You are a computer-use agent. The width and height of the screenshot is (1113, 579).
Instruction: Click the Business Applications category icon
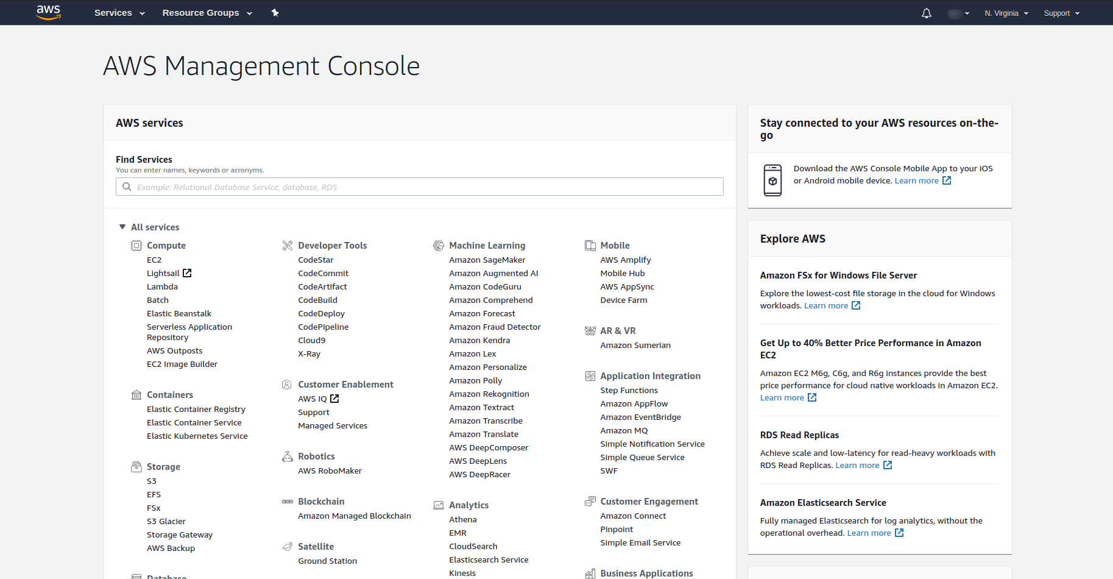pyautogui.click(x=590, y=574)
